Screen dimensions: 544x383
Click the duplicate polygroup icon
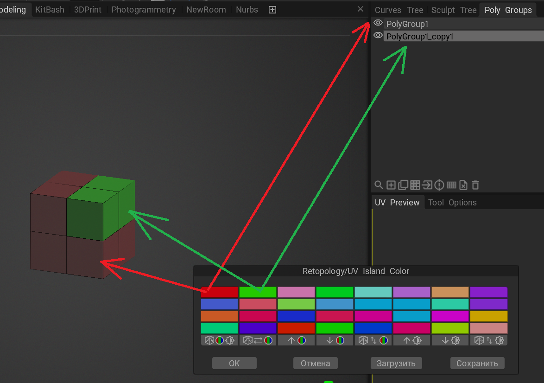pyautogui.click(x=403, y=185)
